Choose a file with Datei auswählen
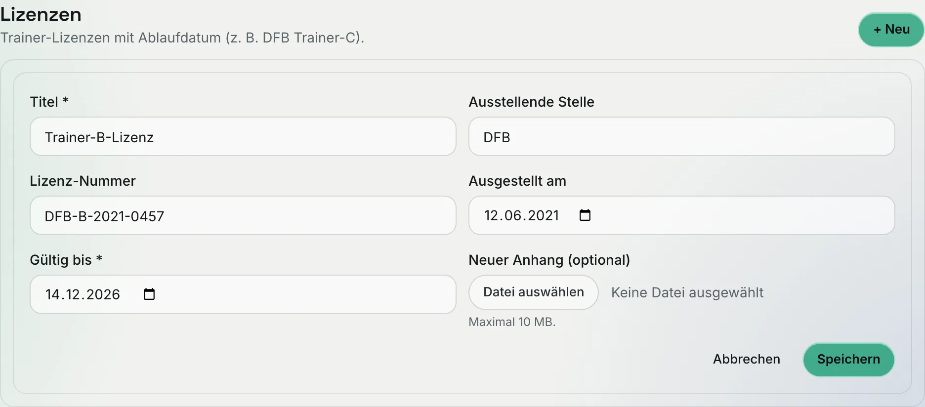This screenshot has width=925, height=407. (533, 292)
